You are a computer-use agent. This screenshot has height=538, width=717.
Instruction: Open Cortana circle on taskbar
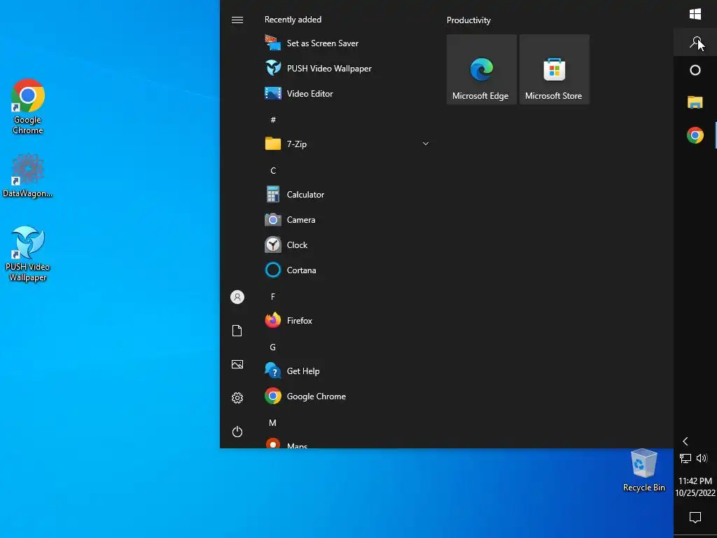pos(695,71)
